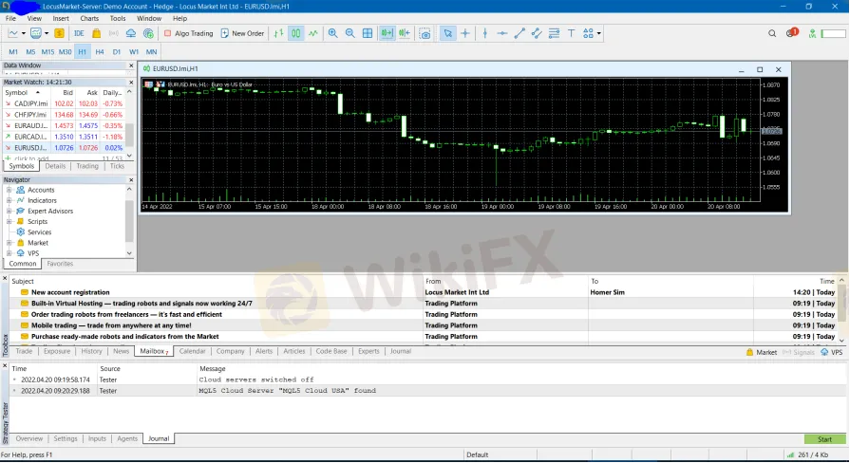Open the Signals toolbar icon
850x463 pixels.
[113, 33]
